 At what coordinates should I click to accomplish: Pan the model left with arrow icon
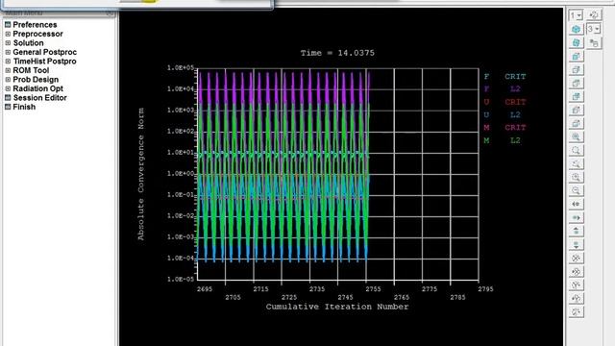pyautogui.click(x=576, y=204)
